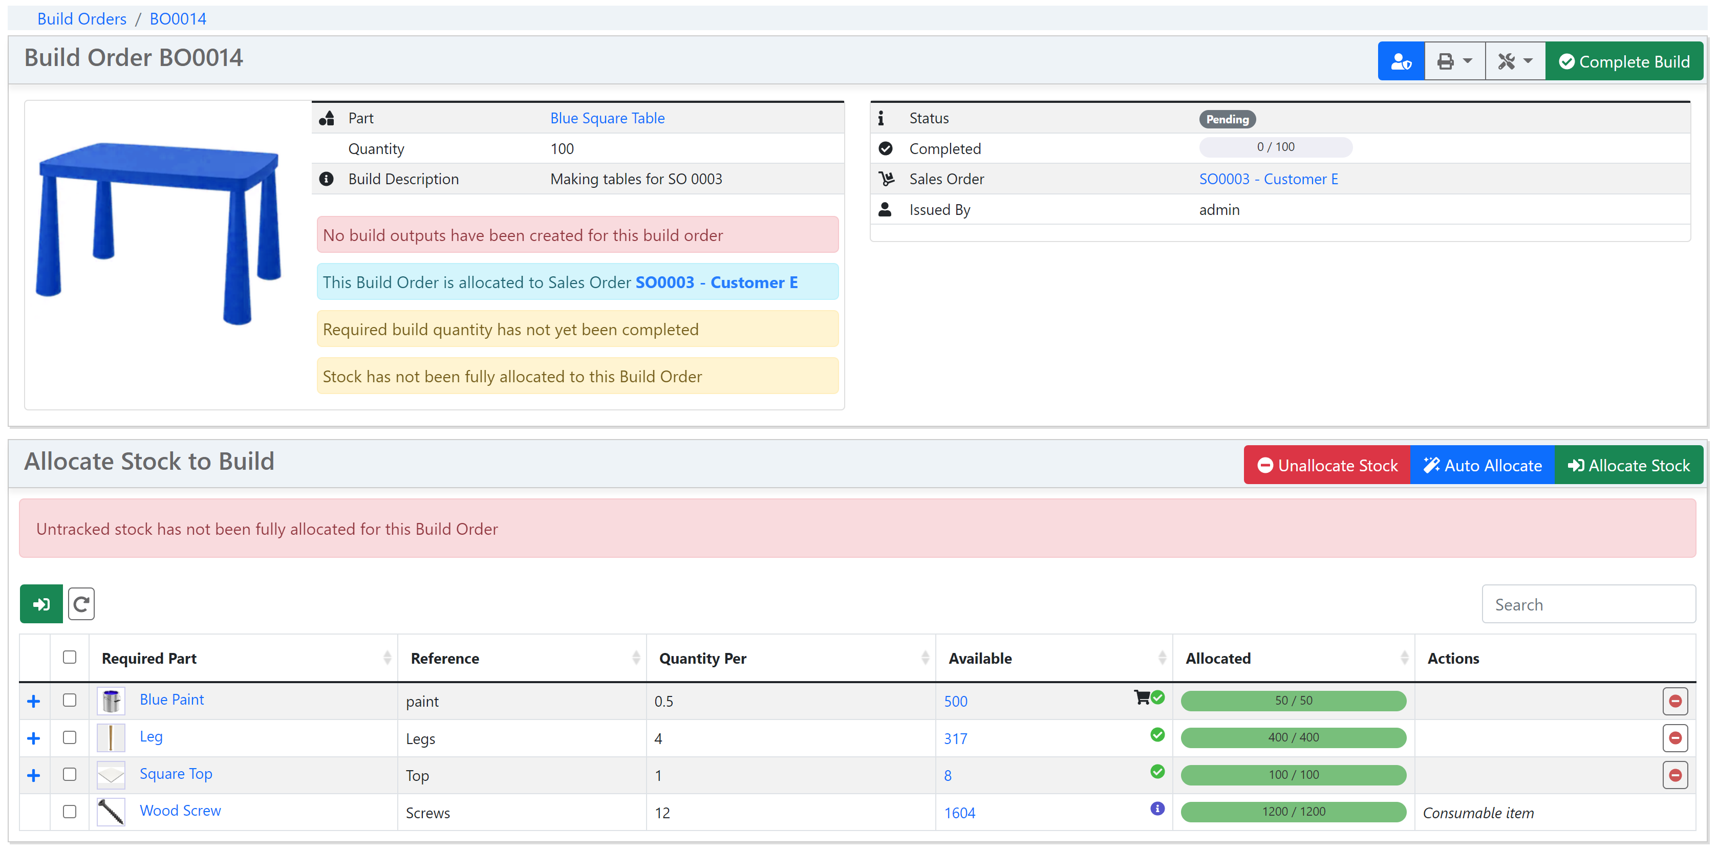Open the print actions dropdown
This screenshot has width=1718, height=851.
click(1454, 61)
